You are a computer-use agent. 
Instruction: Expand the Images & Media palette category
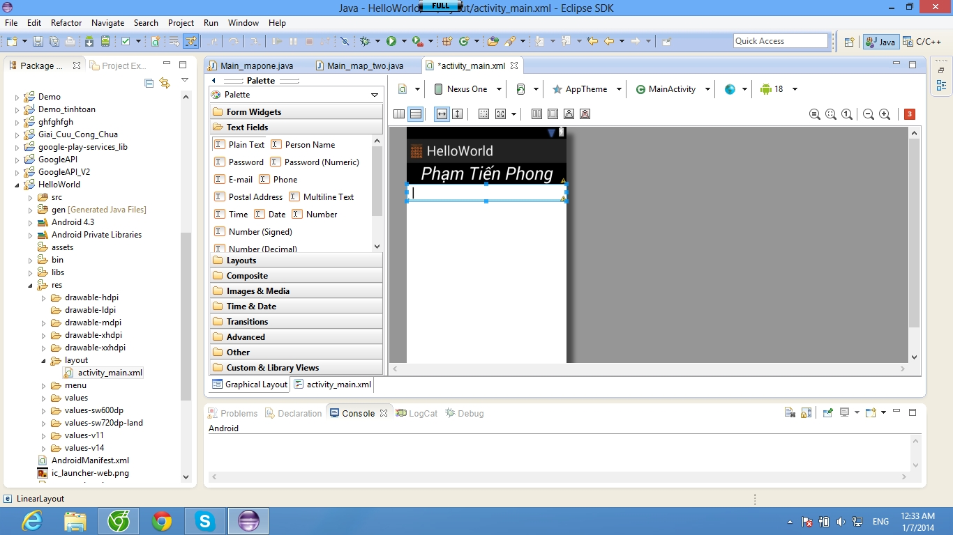(x=296, y=291)
